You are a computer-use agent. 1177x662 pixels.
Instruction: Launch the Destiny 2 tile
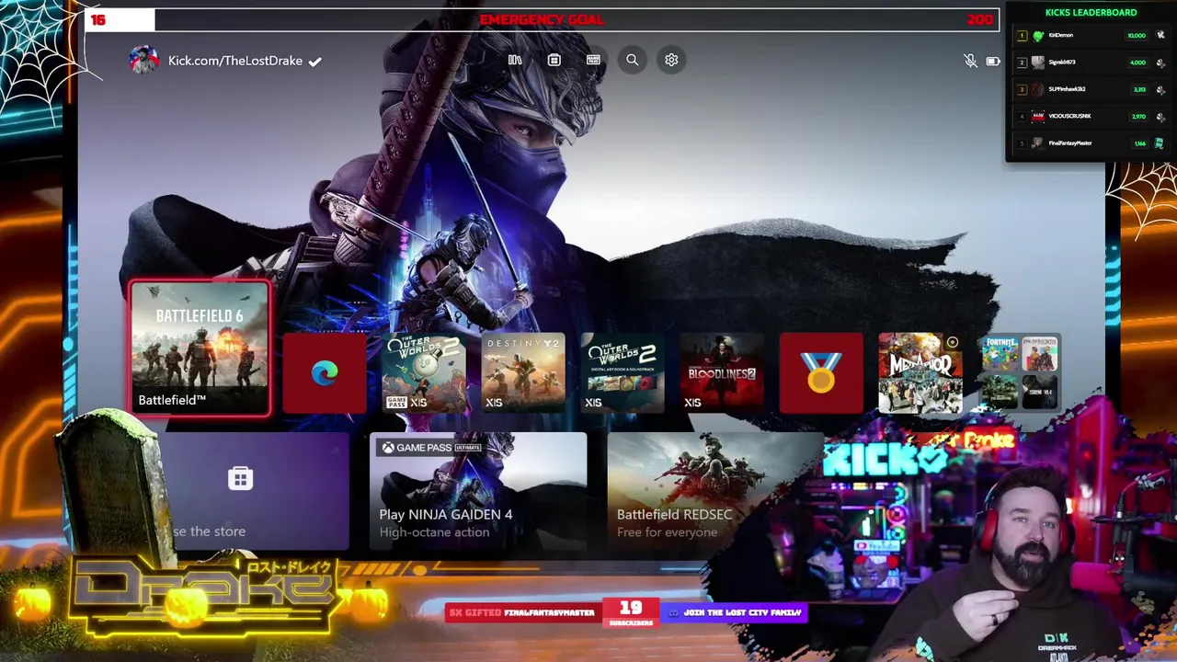click(x=523, y=372)
